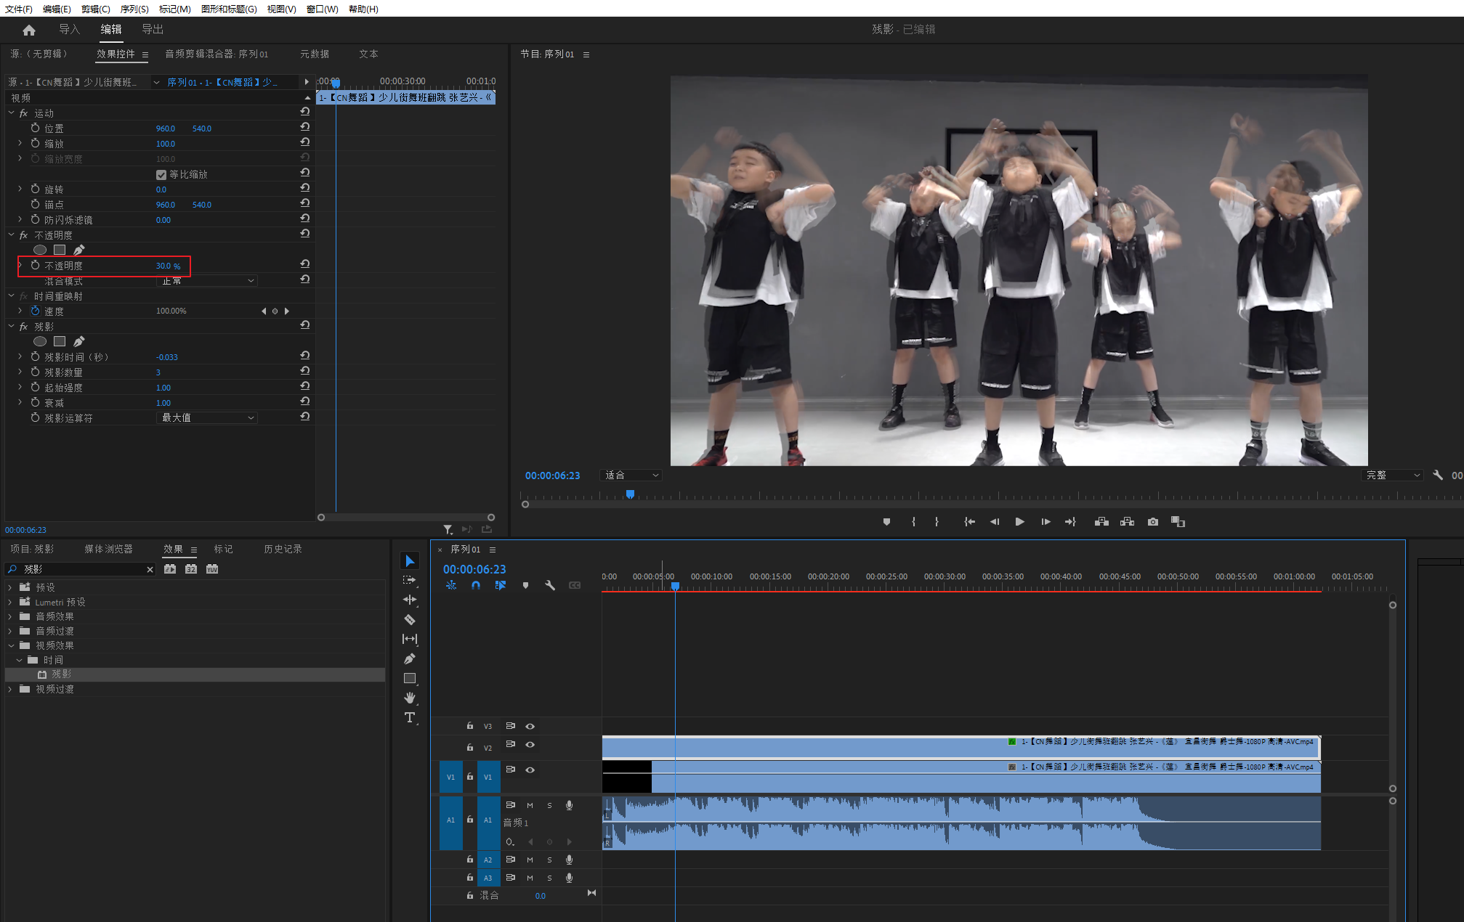
Task: Open the 混合模式 blend mode dropdown
Action: (207, 281)
